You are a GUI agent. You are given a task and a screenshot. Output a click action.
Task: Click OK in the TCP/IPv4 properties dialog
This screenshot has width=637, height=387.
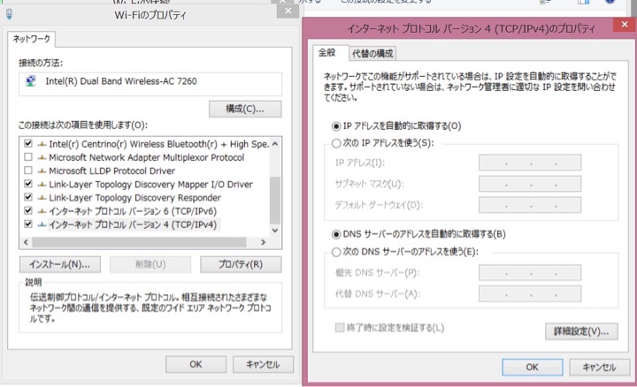pos(533,368)
